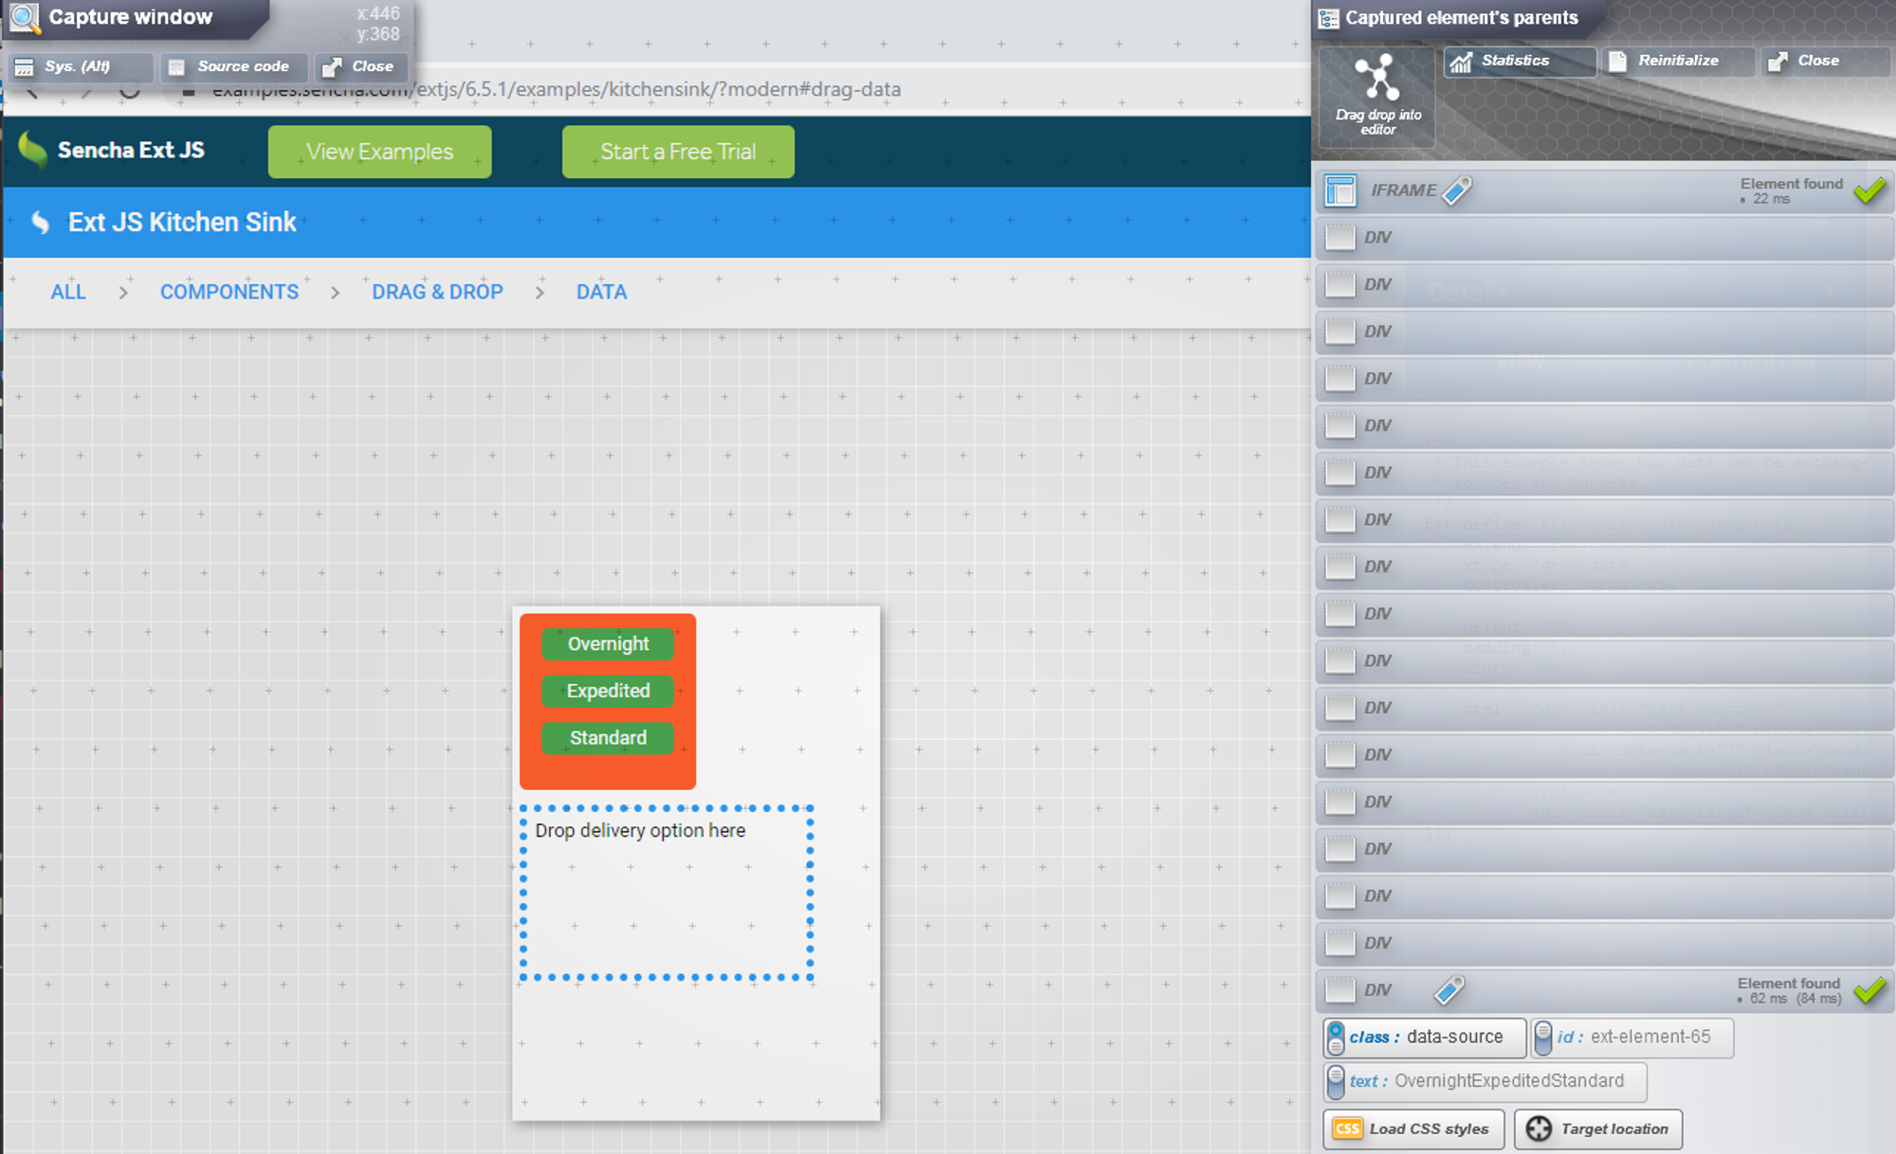The height and width of the screenshot is (1154, 1896).
Task: Select the Standard delivery option
Action: (608, 738)
